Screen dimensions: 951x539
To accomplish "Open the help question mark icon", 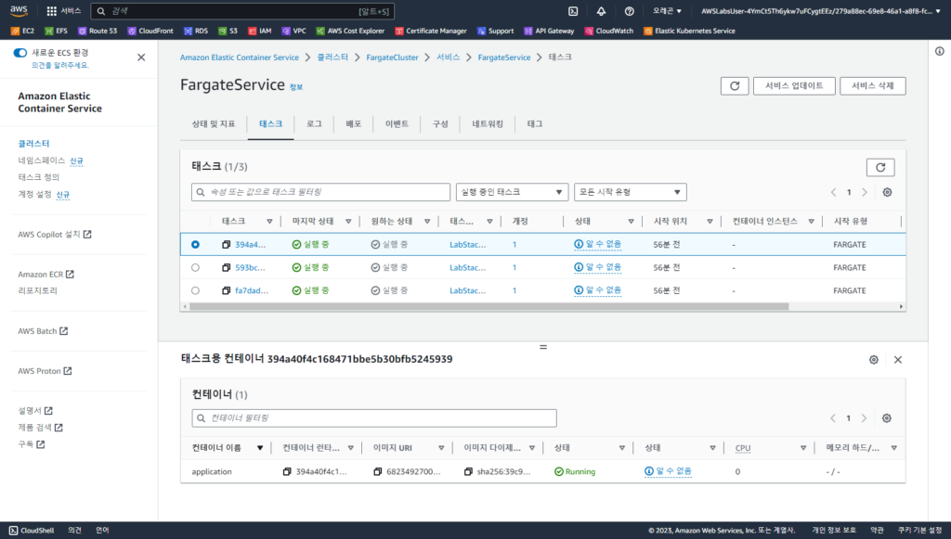I will (x=630, y=11).
